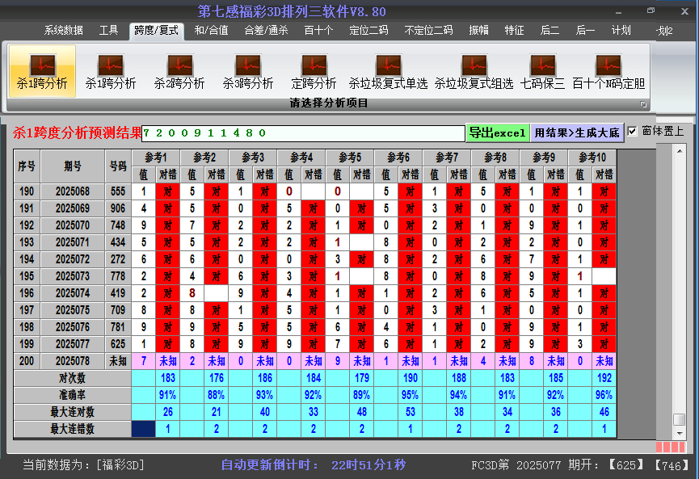
Task: Start the 七码保三 analysis
Action: point(542,65)
